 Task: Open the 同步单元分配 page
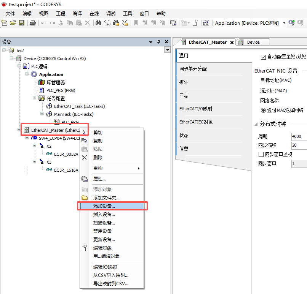point(214,69)
